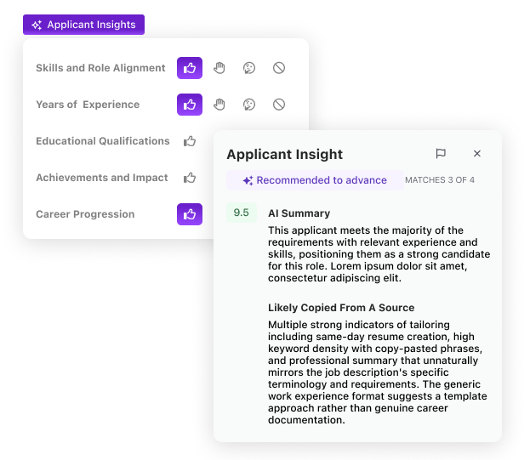Click the ban icon for Years of Experience

pos(279,105)
